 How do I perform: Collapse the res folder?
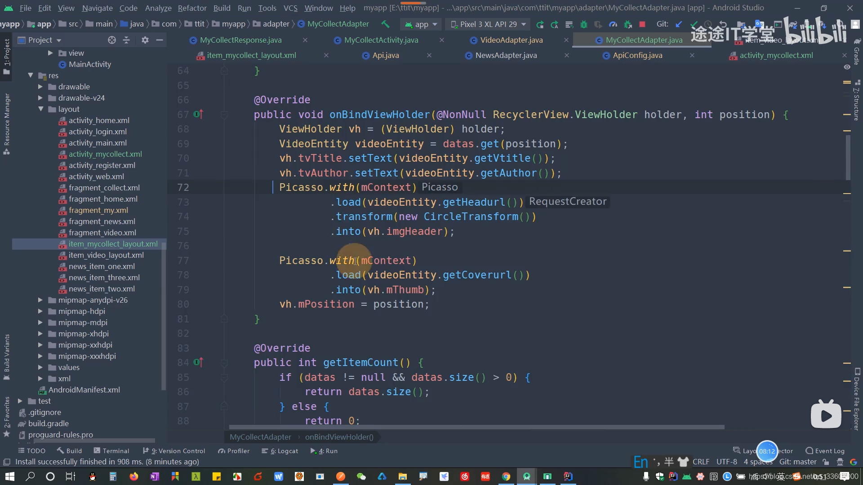[31, 75]
